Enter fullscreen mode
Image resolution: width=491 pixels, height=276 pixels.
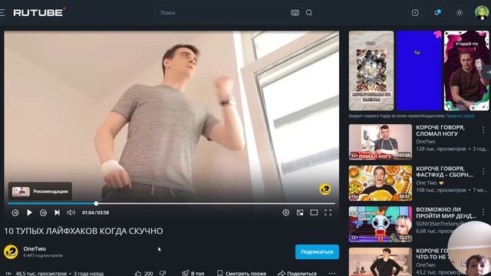[328, 213]
